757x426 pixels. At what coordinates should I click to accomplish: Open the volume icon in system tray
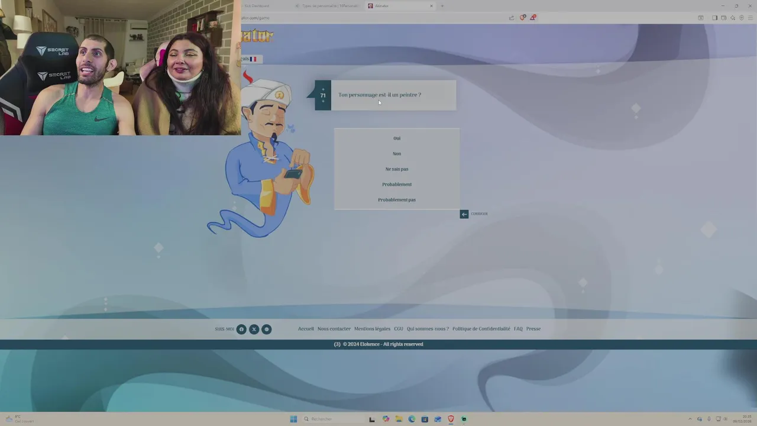pos(726,419)
